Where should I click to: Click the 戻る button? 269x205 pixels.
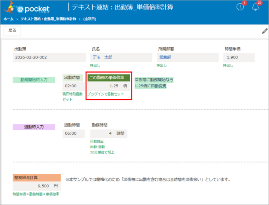pos(12,31)
